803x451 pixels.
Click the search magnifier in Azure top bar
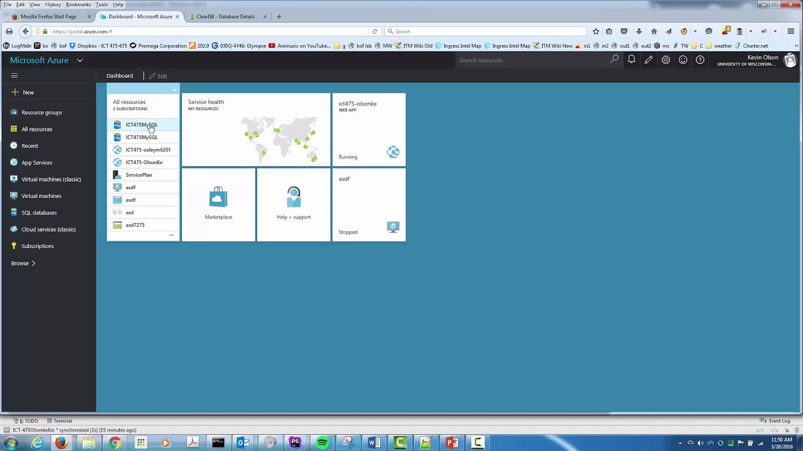pos(615,60)
